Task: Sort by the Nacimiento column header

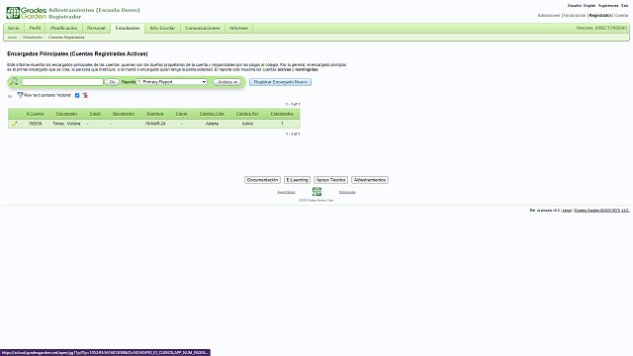Action: pos(124,114)
